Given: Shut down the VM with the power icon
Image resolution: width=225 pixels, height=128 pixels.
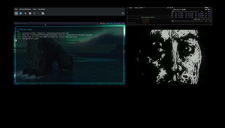Looking at the screenshot, I should pos(34,13).
